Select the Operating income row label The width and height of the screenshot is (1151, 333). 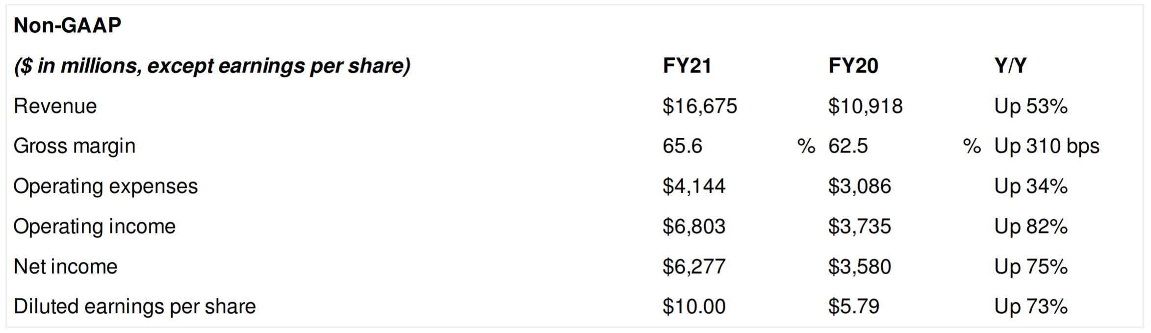95,227
